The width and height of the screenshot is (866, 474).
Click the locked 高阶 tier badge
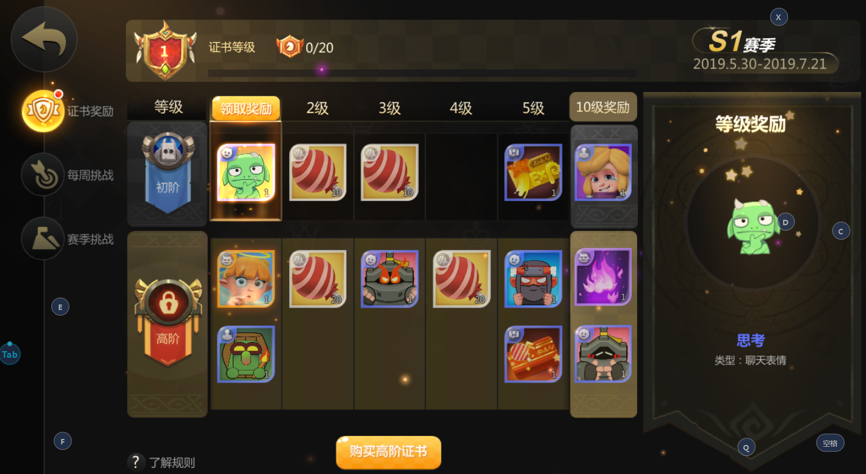tap(168, 321)
